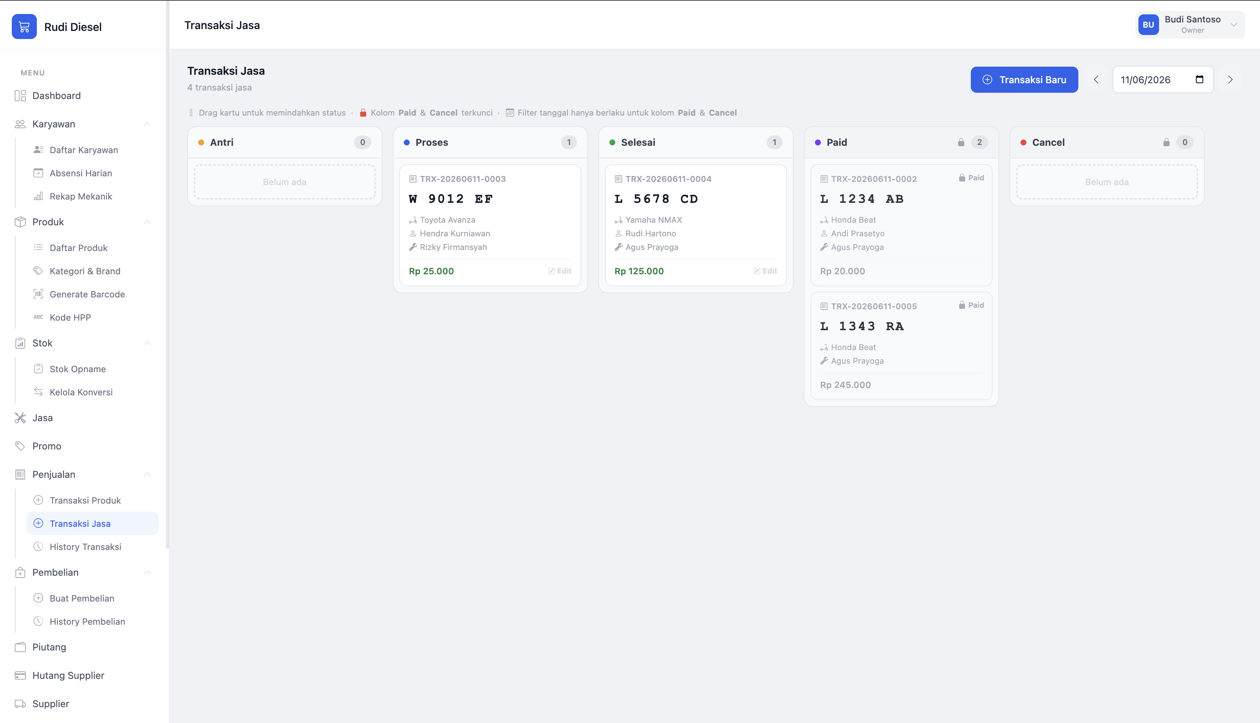Click the Paid badge on TRX-20260611-0002
The height and width of the screenshot is (723, 1260).
point(971,178)
